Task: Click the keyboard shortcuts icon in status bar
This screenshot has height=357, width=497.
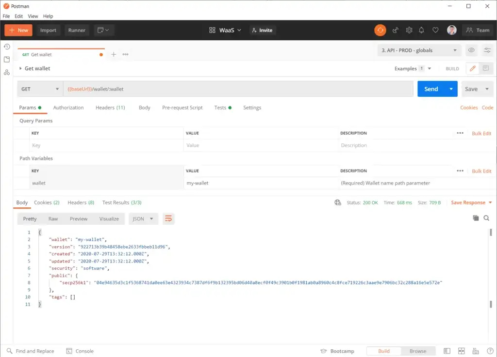Action: pos(476,351)
